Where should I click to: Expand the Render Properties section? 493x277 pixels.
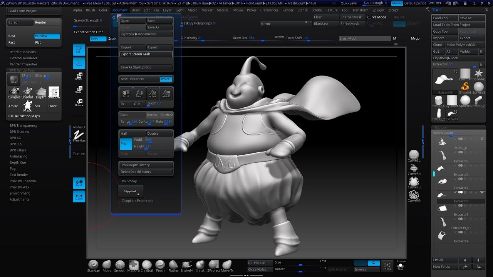pos(23,64)
